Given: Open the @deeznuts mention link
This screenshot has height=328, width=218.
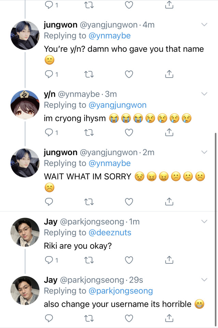Looking at the screenshot, I should point(110,233).
